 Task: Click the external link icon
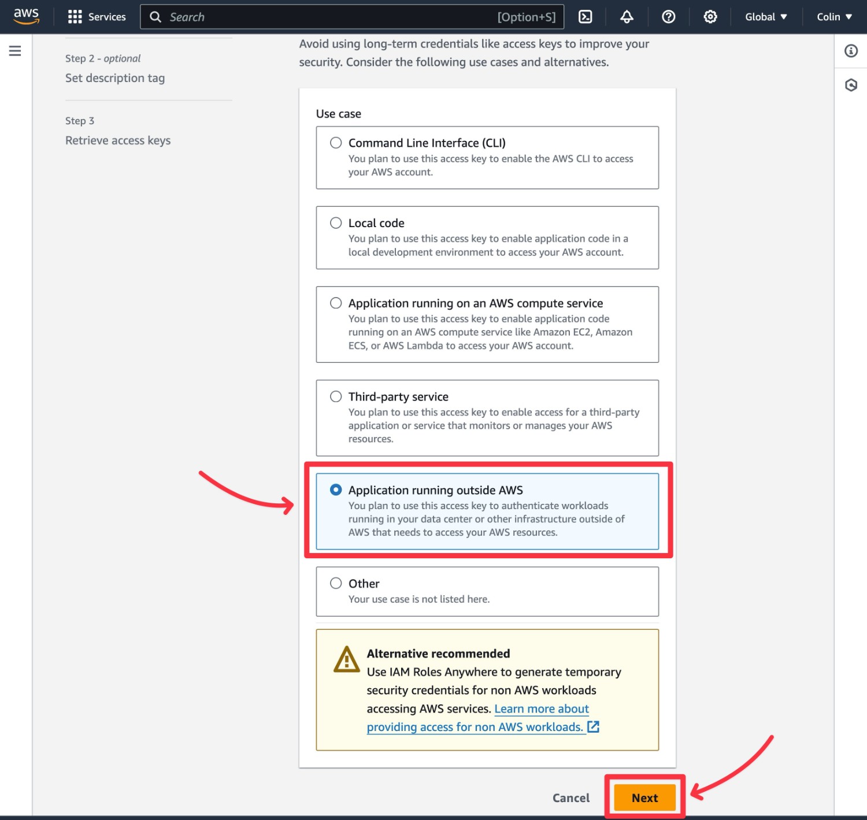pyautogui.click(x=593, y=727)
